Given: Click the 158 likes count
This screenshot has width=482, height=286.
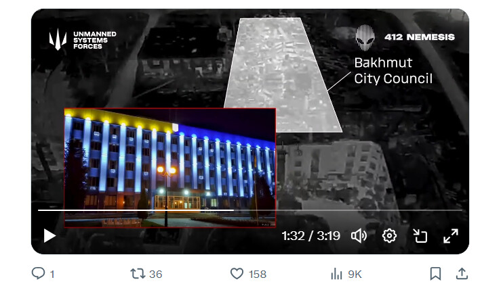Looking at the screenshot, I should (258, 274).
